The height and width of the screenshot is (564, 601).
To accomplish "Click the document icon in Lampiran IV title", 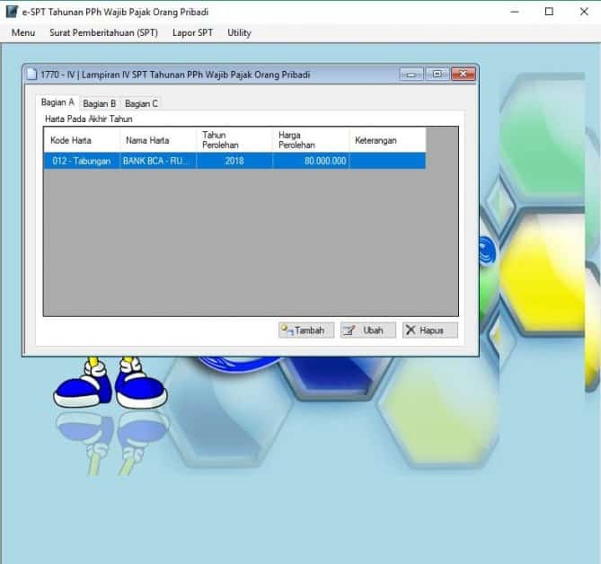I will tap(31, 74).
